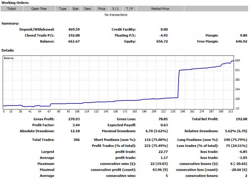Image resolution: width=252 pixels, height=179 pixels.
Task: Click the Market Price column header
Action: [161, 9]
